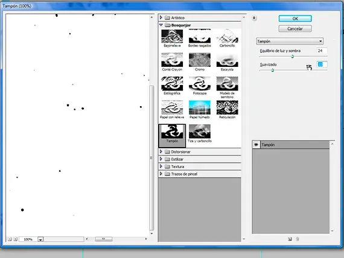Select the Tampón effect layer row
The image size is (344, 258).
pyautogui.click(x=291, y=145)
